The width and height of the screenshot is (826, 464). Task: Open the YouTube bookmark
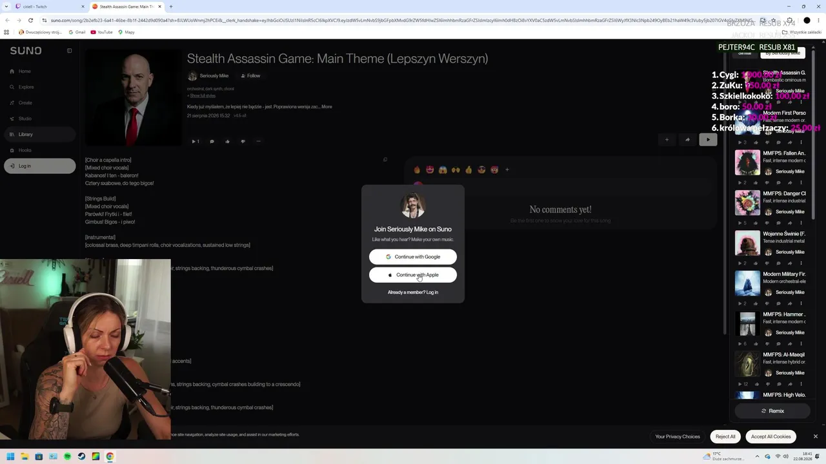[102, 32]
